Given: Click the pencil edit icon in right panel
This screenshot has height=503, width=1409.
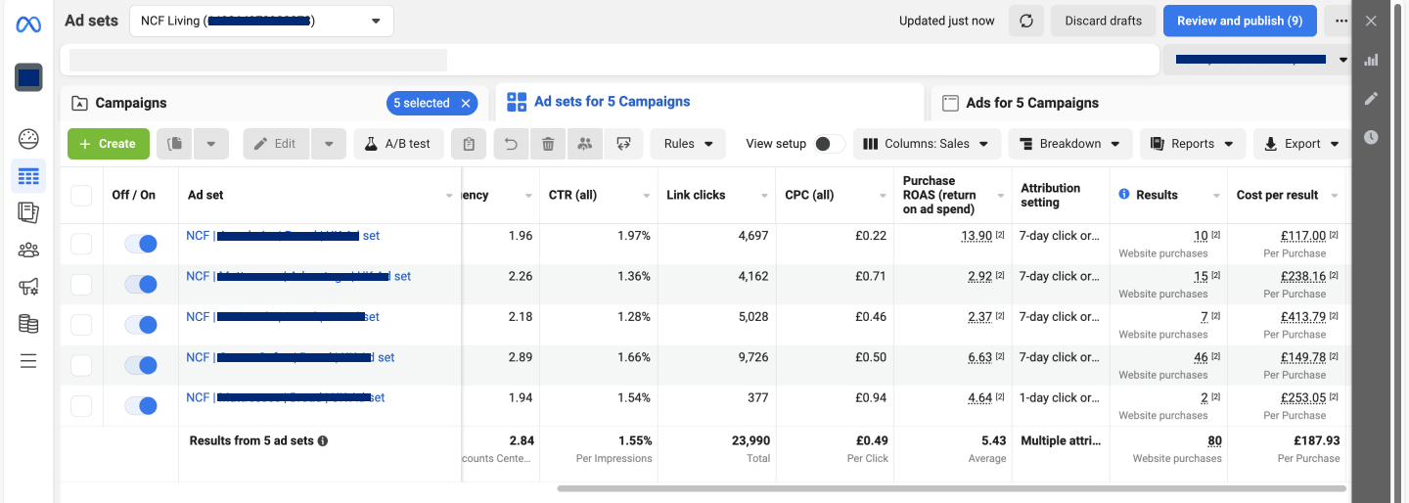Looking at the screenshot, I should point(1371,98).
